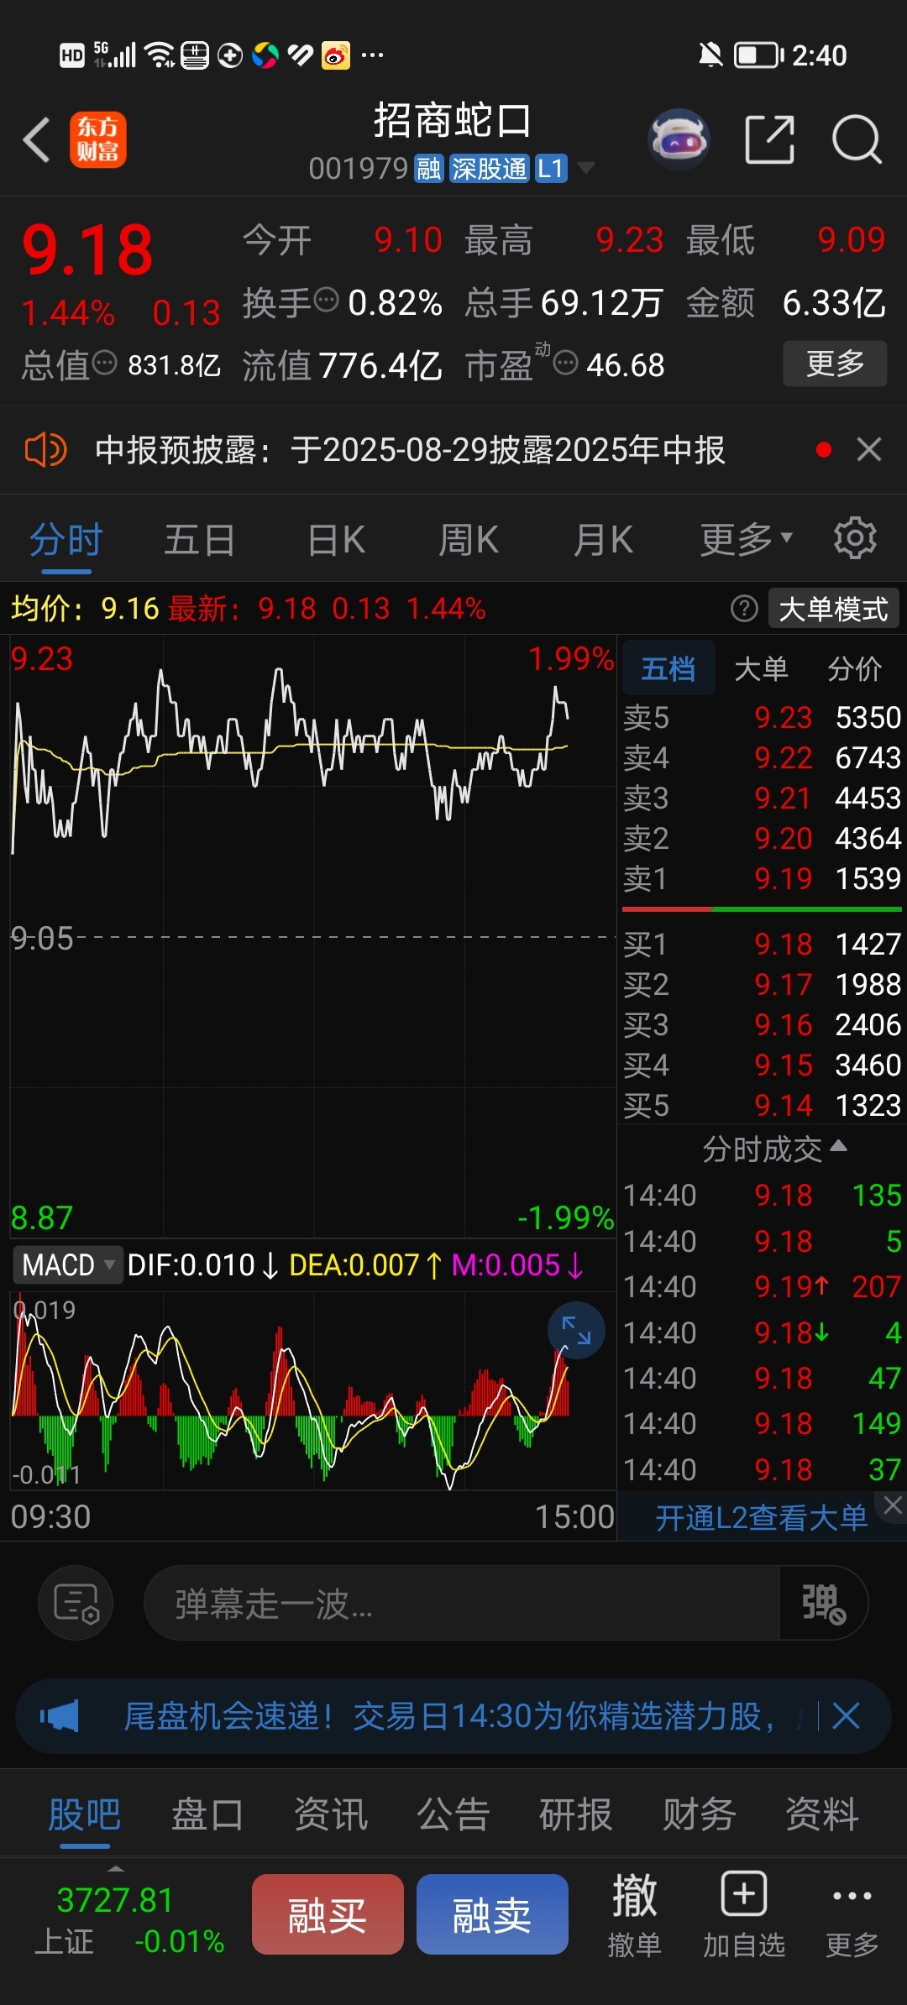Select the 卖1 9.19 order row
The image size is (907, 2005).
[762, 878]
